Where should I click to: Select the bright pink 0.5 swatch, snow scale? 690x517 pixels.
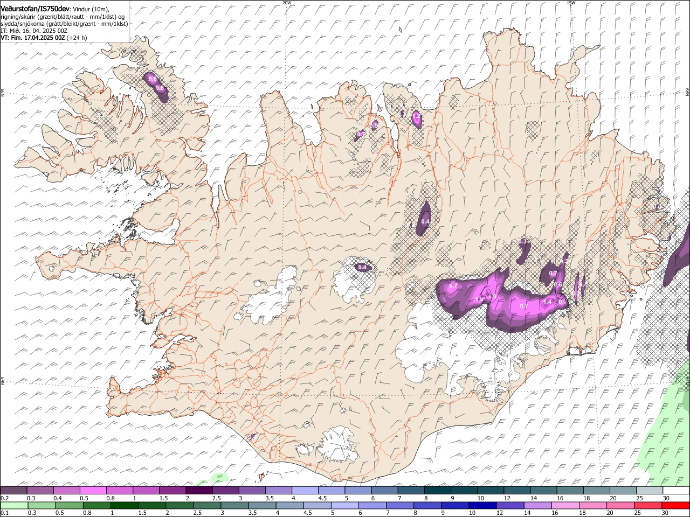(93, 490)
